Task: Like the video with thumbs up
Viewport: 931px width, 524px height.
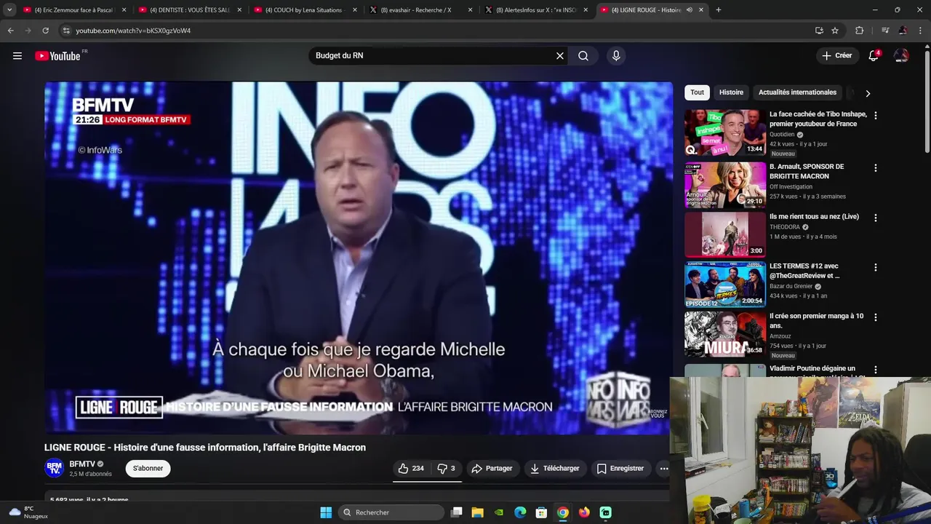Action: click(412, 469)
